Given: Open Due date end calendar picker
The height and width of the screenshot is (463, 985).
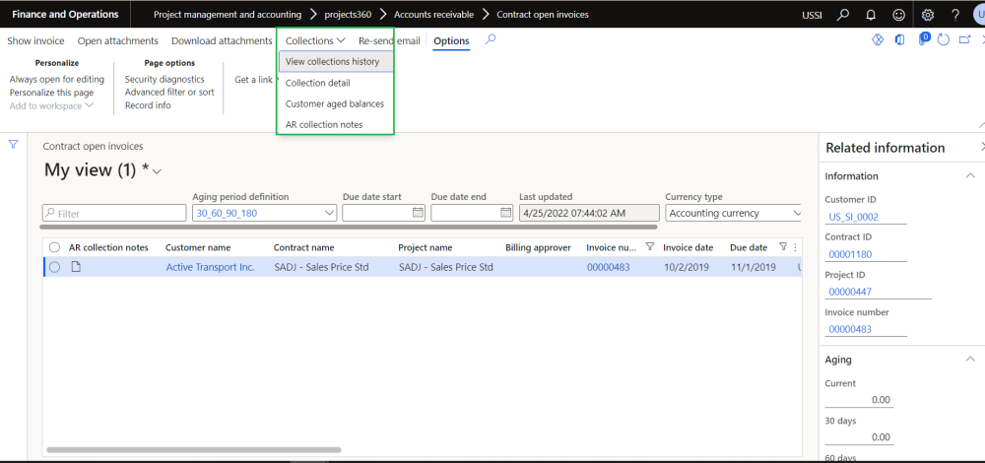Looking at the screenshot, I should coord(505,213).
